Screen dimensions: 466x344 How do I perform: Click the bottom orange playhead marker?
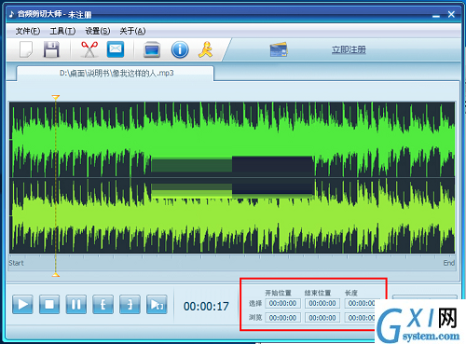pyautogui.click(x=56, y=274)
